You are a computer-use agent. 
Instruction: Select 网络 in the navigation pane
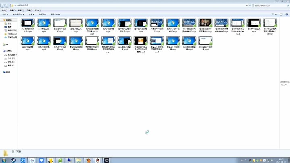6,72
